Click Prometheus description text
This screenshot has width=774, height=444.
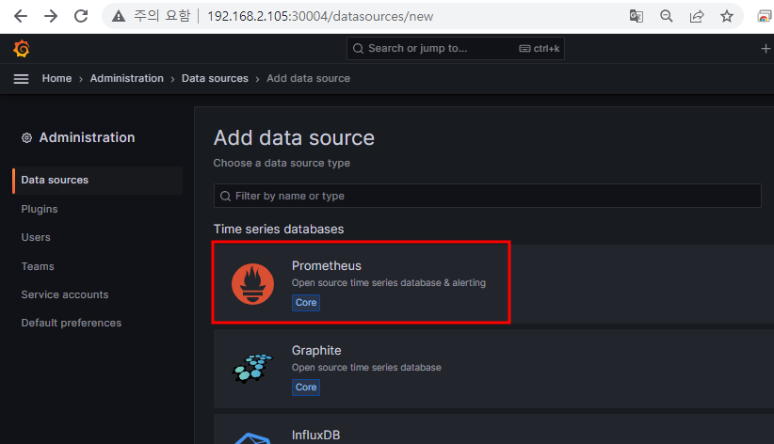click(389, 283)
